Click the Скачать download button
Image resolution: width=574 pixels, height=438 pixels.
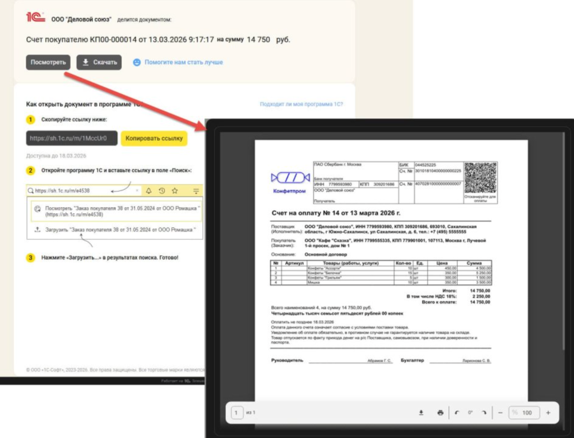(x=99, y=62)
